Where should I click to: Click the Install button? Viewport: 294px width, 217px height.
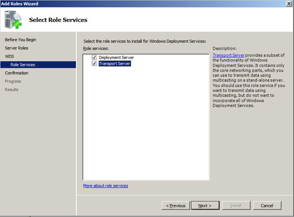pos(236,206)
